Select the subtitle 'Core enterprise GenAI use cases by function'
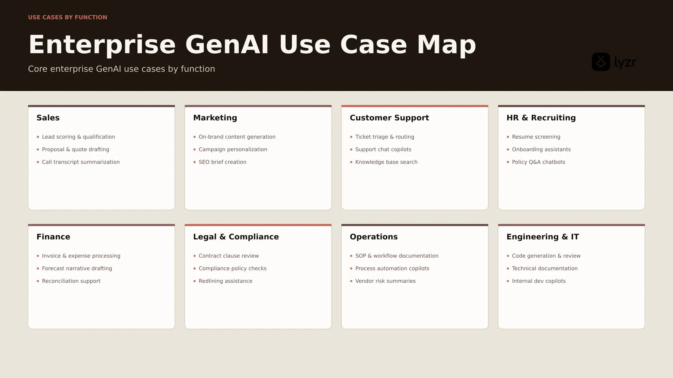 click(122, 69)
